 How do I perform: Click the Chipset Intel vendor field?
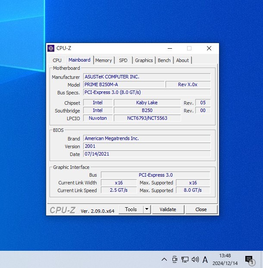[98, 103]
